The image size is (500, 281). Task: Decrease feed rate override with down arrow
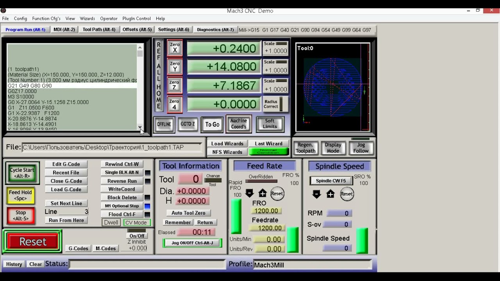click(249, 193)
